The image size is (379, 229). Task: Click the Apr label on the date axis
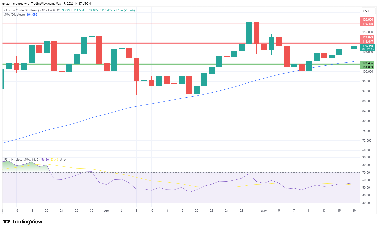[107, 211]
